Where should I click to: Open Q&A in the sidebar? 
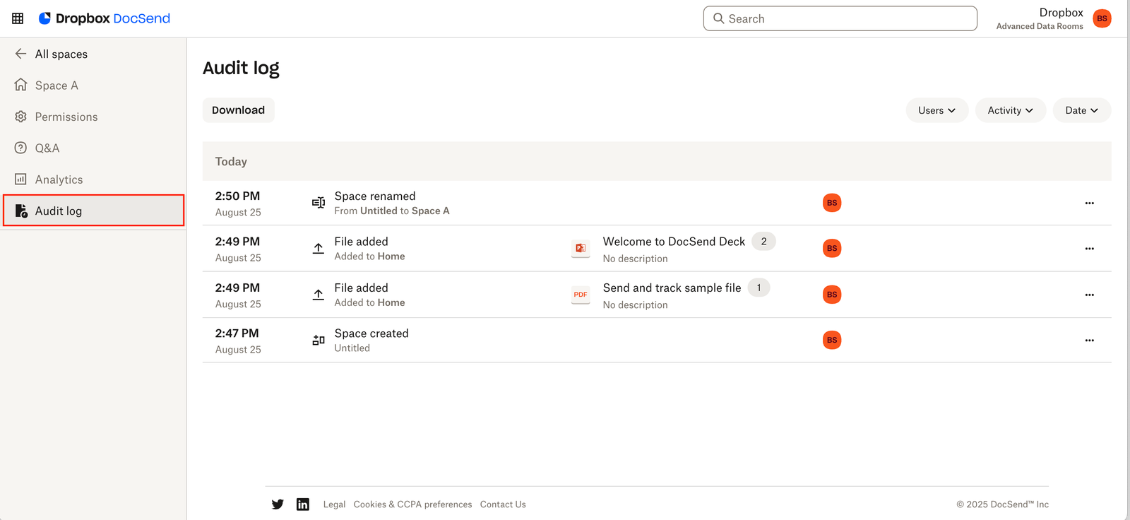click(x=47, y=148)
